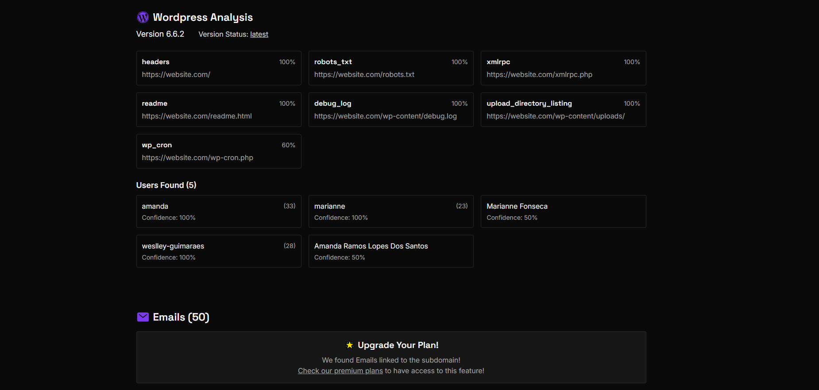Image resolution: width=819 pixels, height=390 pixels.
Task: Click the Upgrade Your Plan! title
Action: coord(398,345)
